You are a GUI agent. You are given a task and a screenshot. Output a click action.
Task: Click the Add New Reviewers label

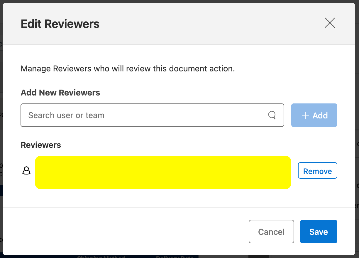(x=60, y=93)
